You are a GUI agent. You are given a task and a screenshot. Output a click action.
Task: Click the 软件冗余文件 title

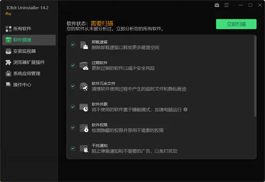[x=104, y=84]
